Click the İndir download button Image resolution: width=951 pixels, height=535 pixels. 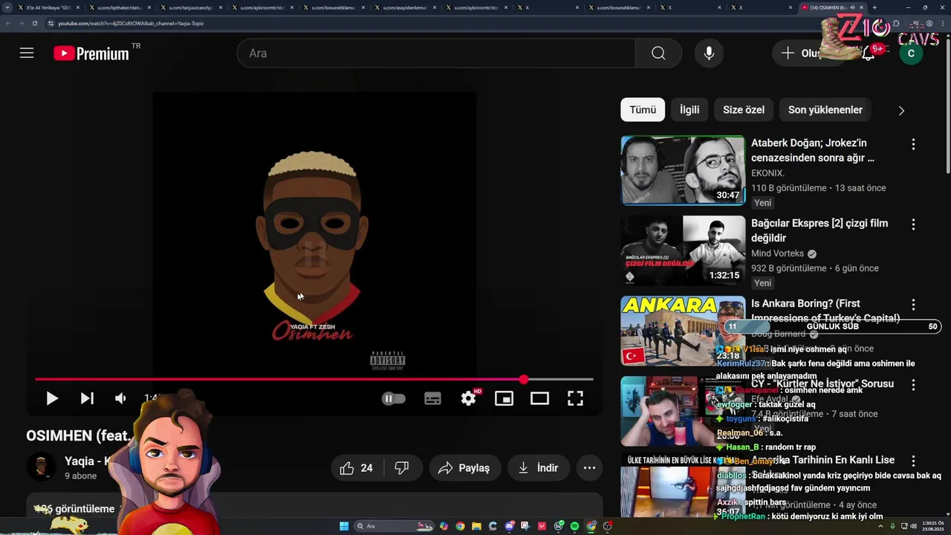tap(539, 468)
